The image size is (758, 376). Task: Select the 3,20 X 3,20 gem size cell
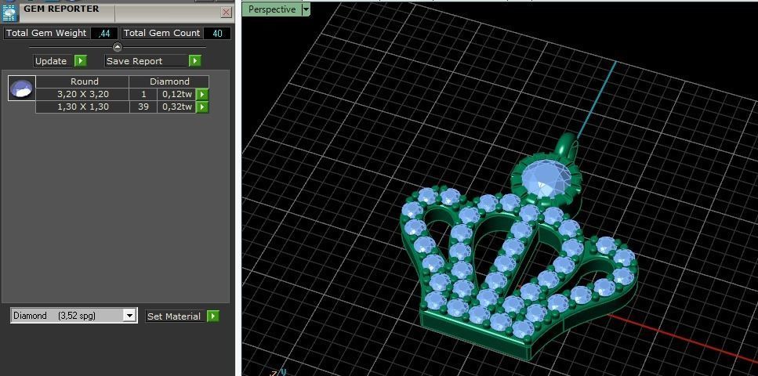pos(82,94)
